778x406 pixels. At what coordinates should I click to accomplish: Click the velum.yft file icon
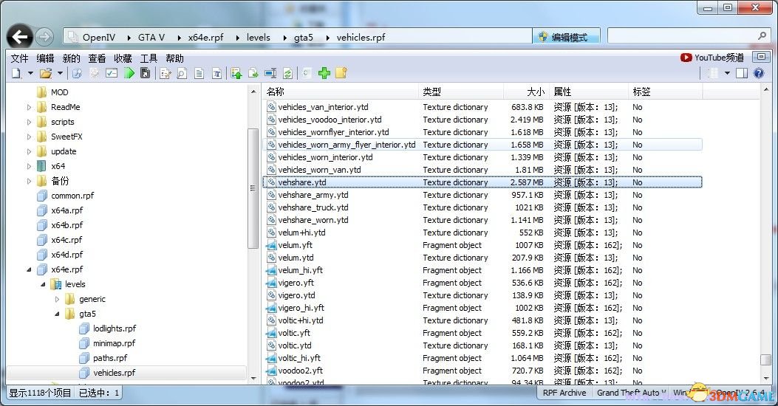click(x=271, y=245)
